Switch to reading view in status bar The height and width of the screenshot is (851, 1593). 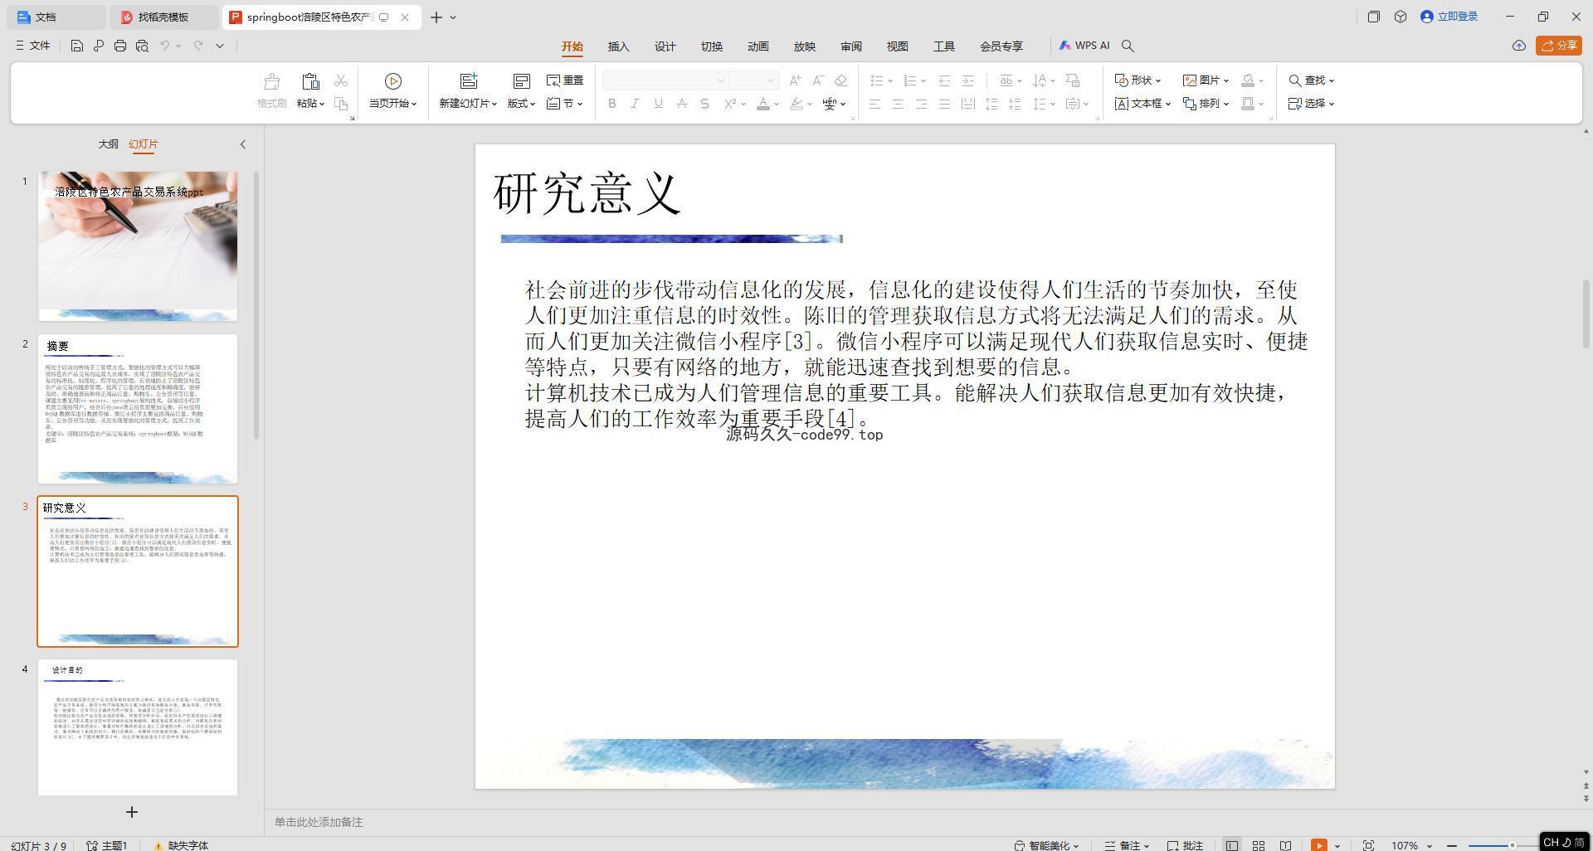[1285, 845]
